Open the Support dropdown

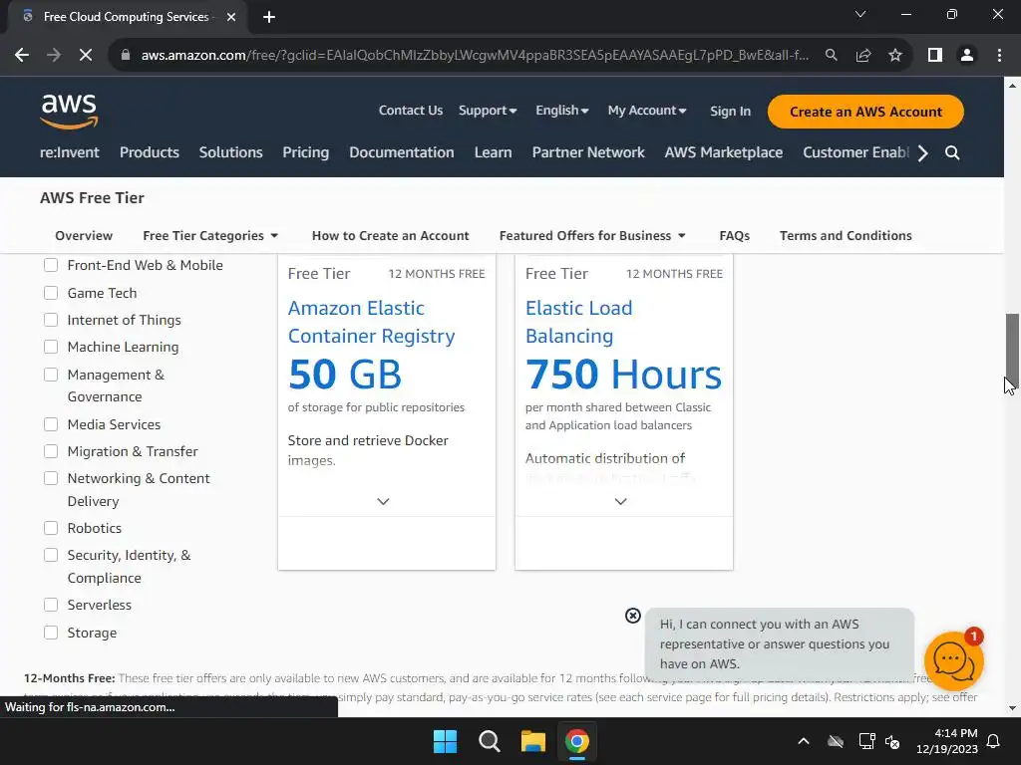click(488, 111)
